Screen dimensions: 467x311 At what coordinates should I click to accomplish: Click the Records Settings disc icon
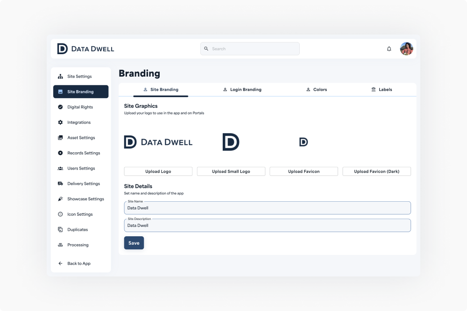pyautogui.click(x=60, y=153)
